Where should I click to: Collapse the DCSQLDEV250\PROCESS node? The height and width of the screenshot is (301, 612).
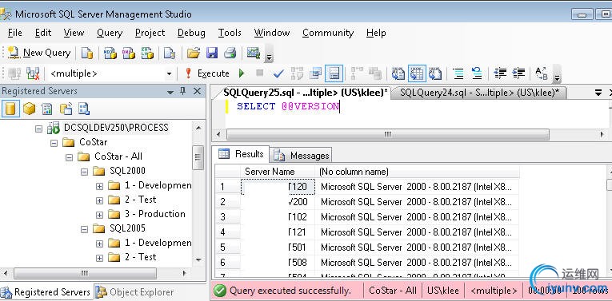pyautogui.click(x=38, y=128)
